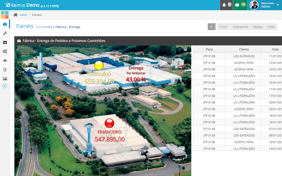The height and width of the screenshot is (176, 282).
Task: Click the yellow Concluído status indicator
Action: point(99,66)
